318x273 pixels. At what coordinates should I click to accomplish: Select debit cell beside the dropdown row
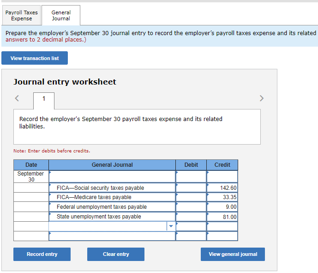tap(191, 226)
